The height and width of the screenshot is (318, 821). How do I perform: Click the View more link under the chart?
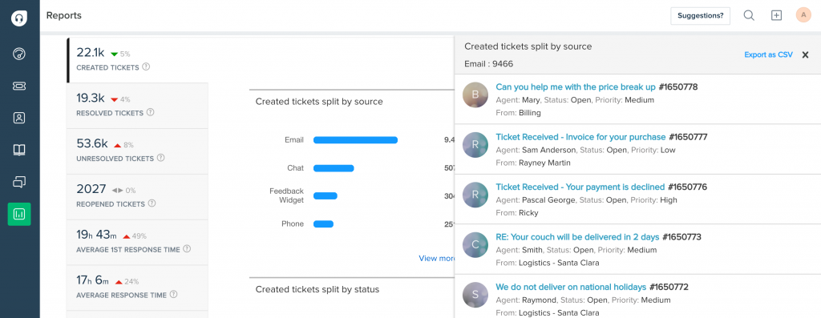437,259
